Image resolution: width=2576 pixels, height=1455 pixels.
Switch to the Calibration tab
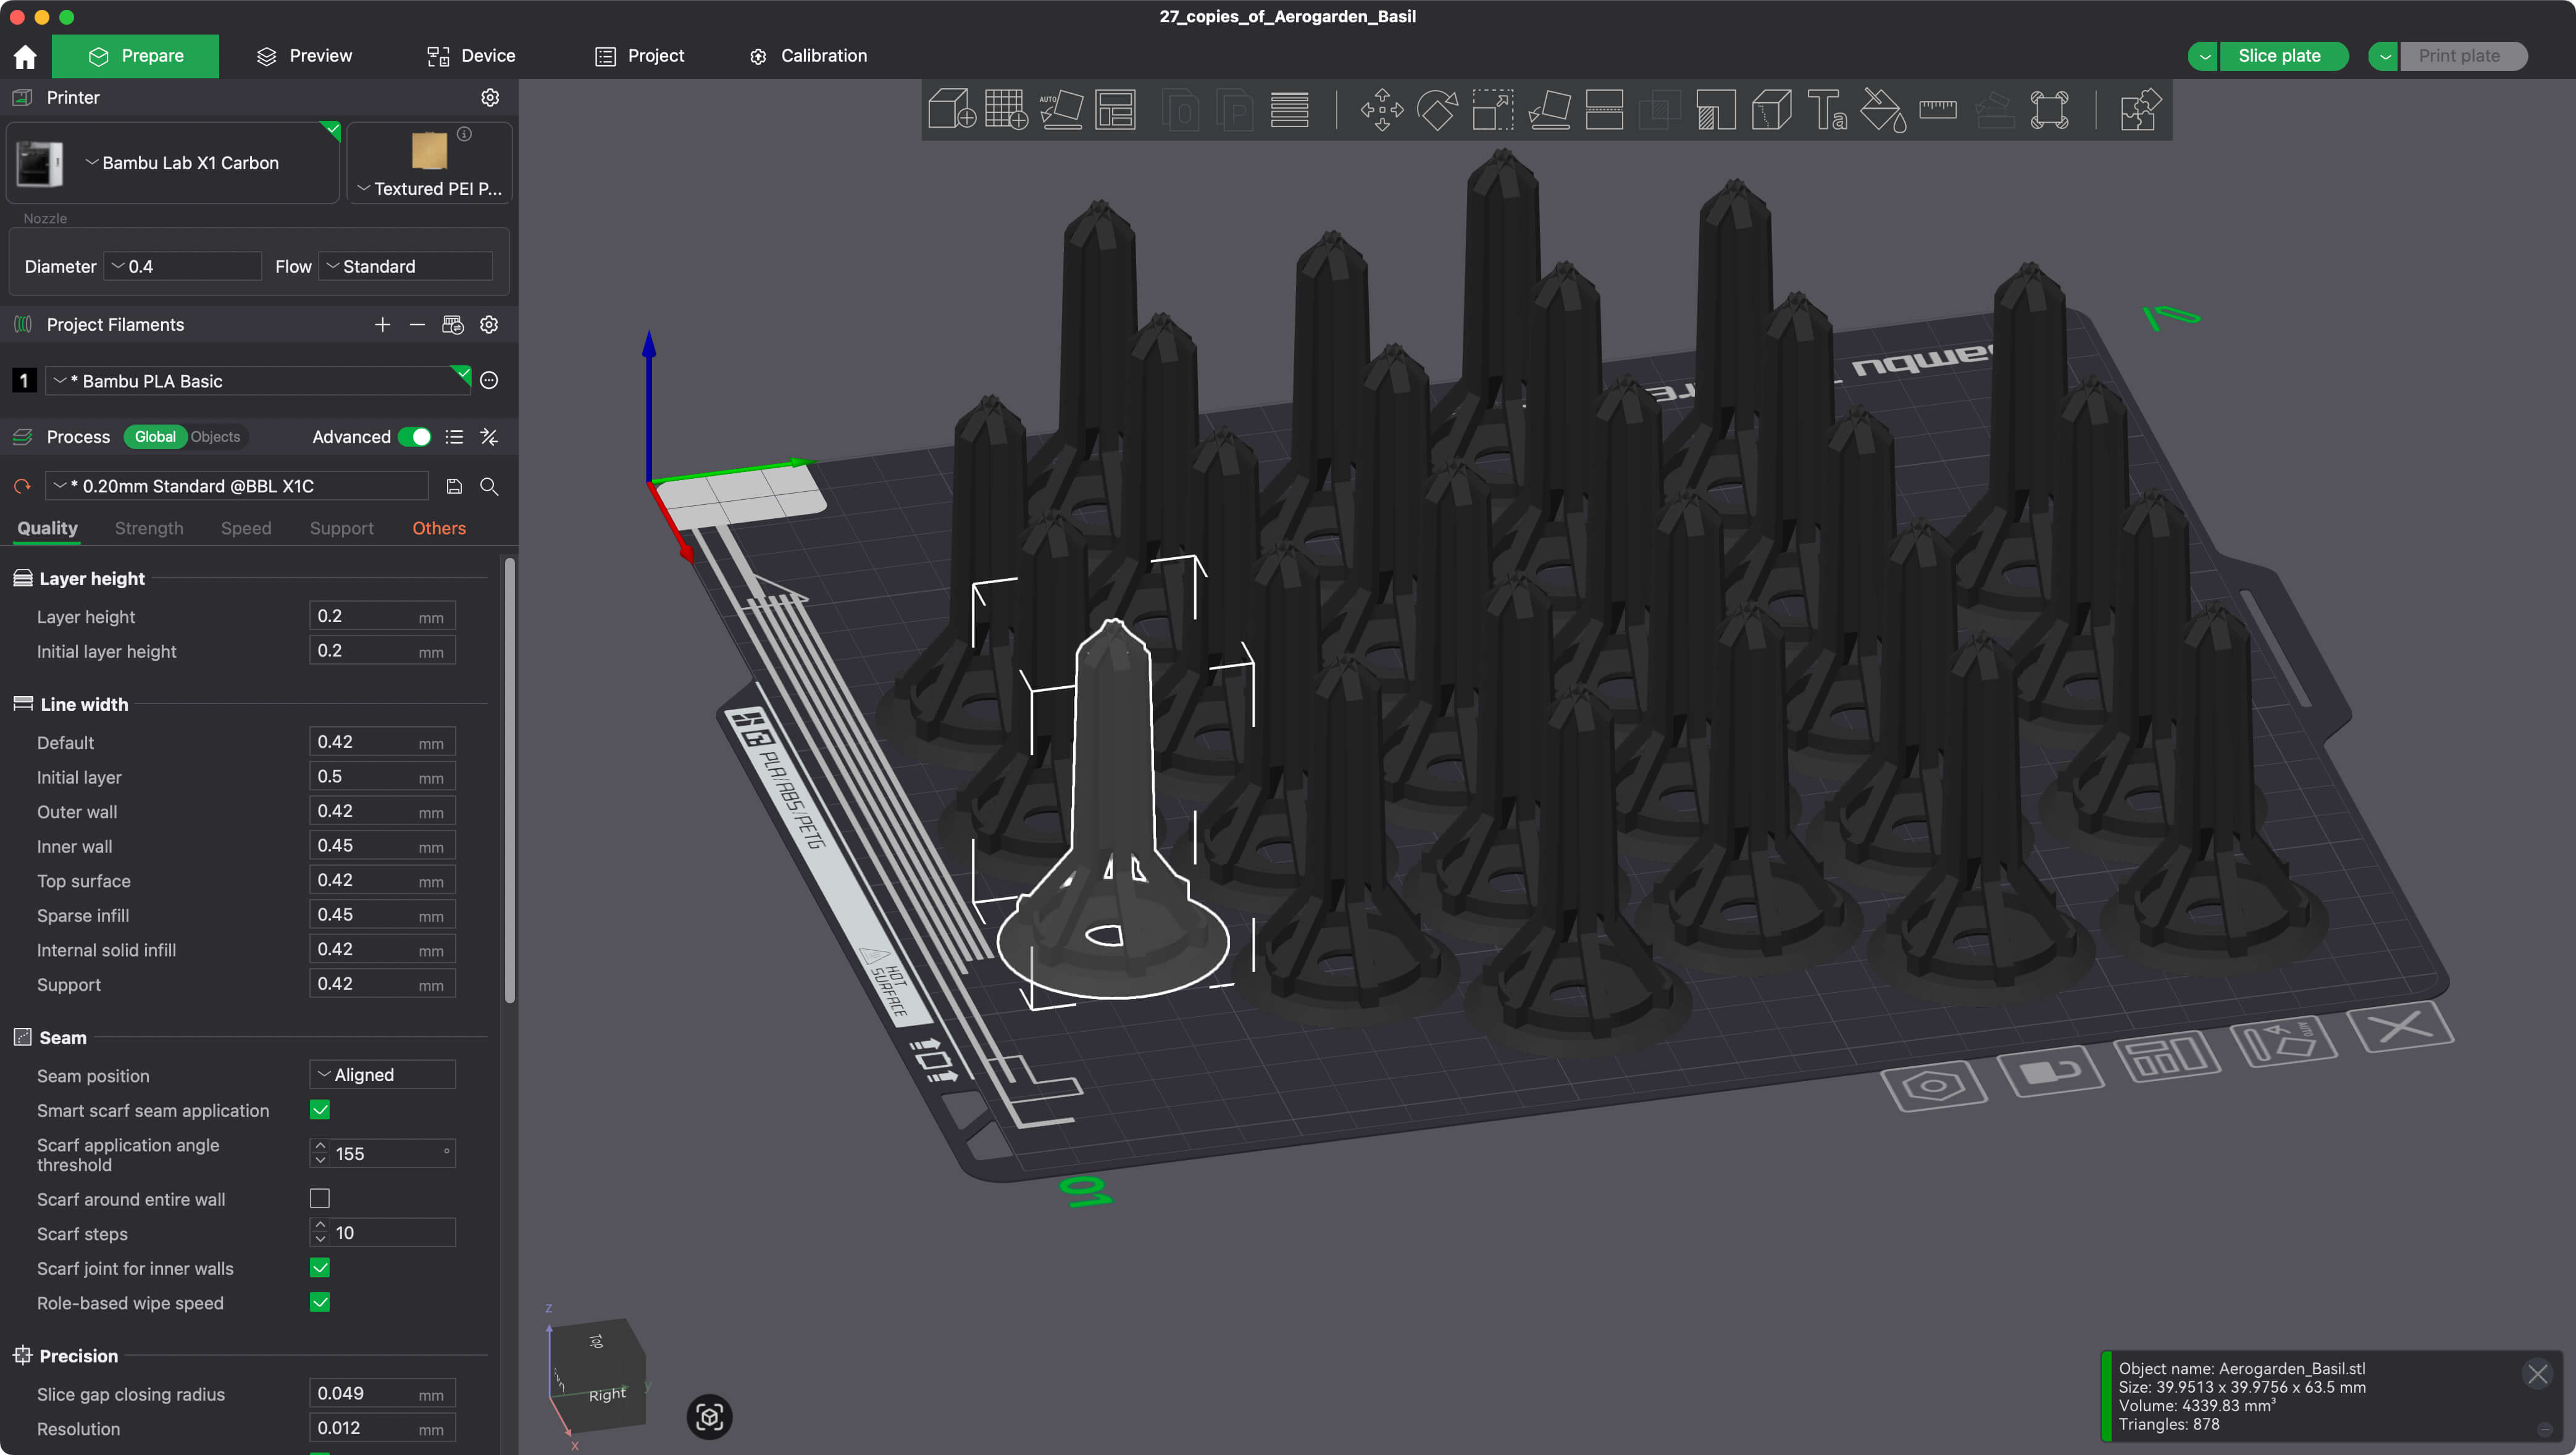tap(808, 56)
